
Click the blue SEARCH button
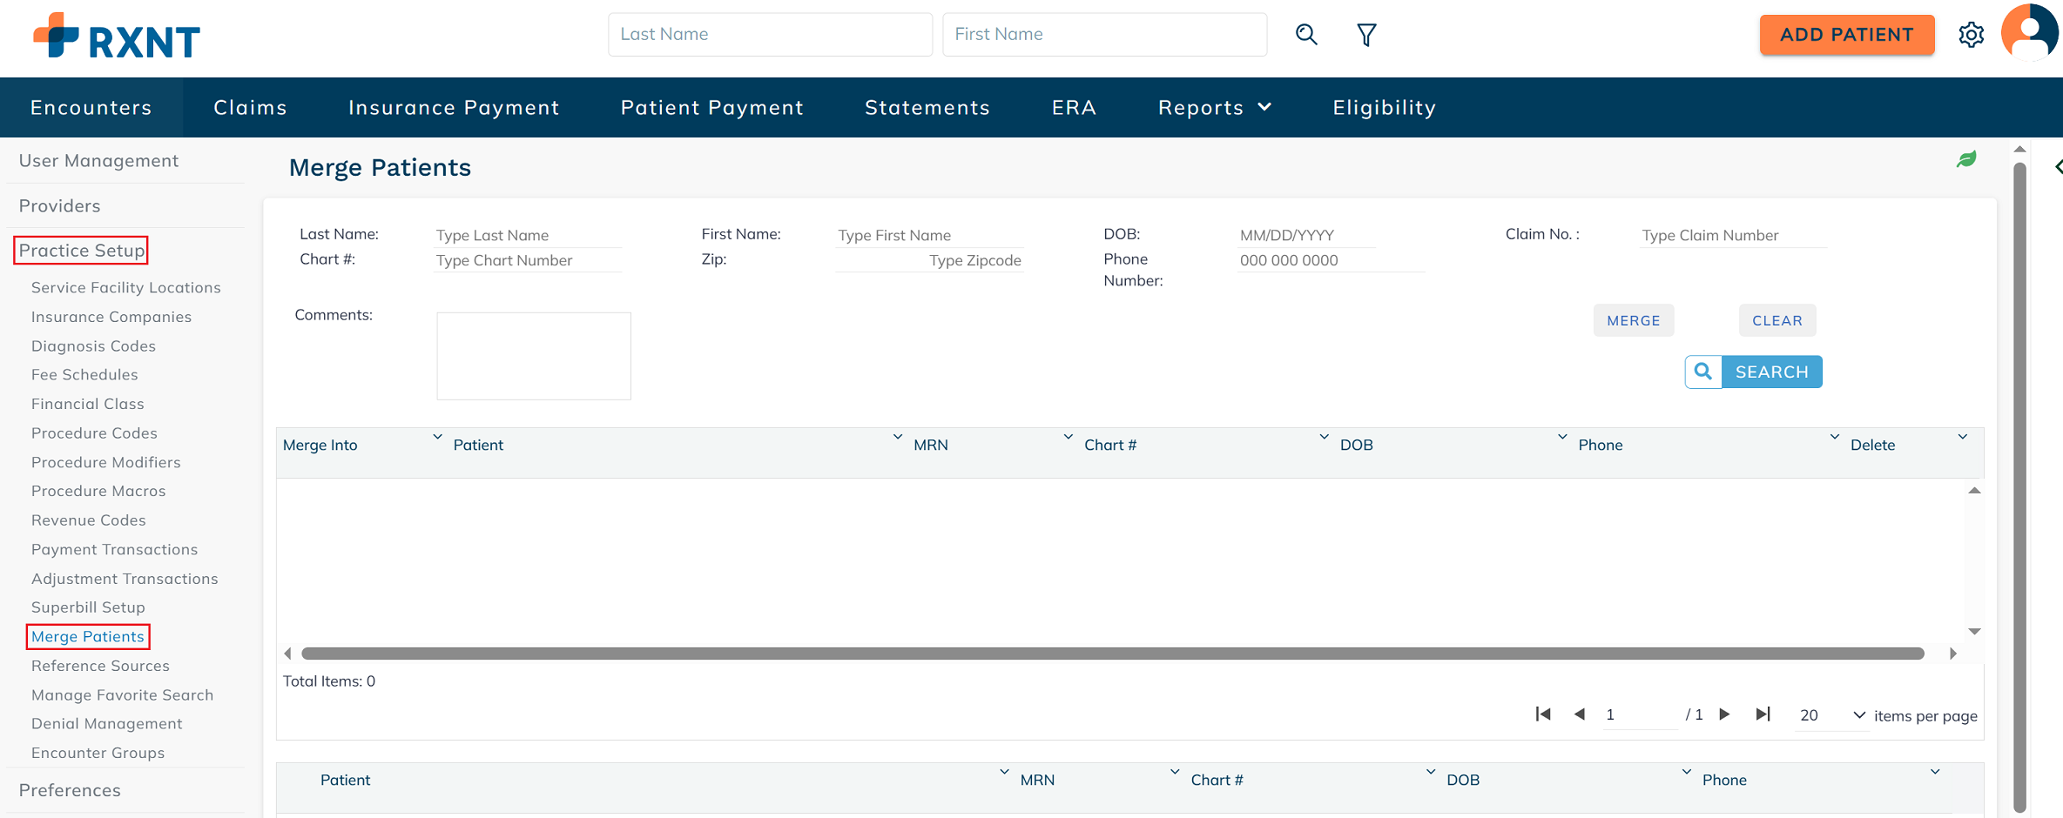1770,372
